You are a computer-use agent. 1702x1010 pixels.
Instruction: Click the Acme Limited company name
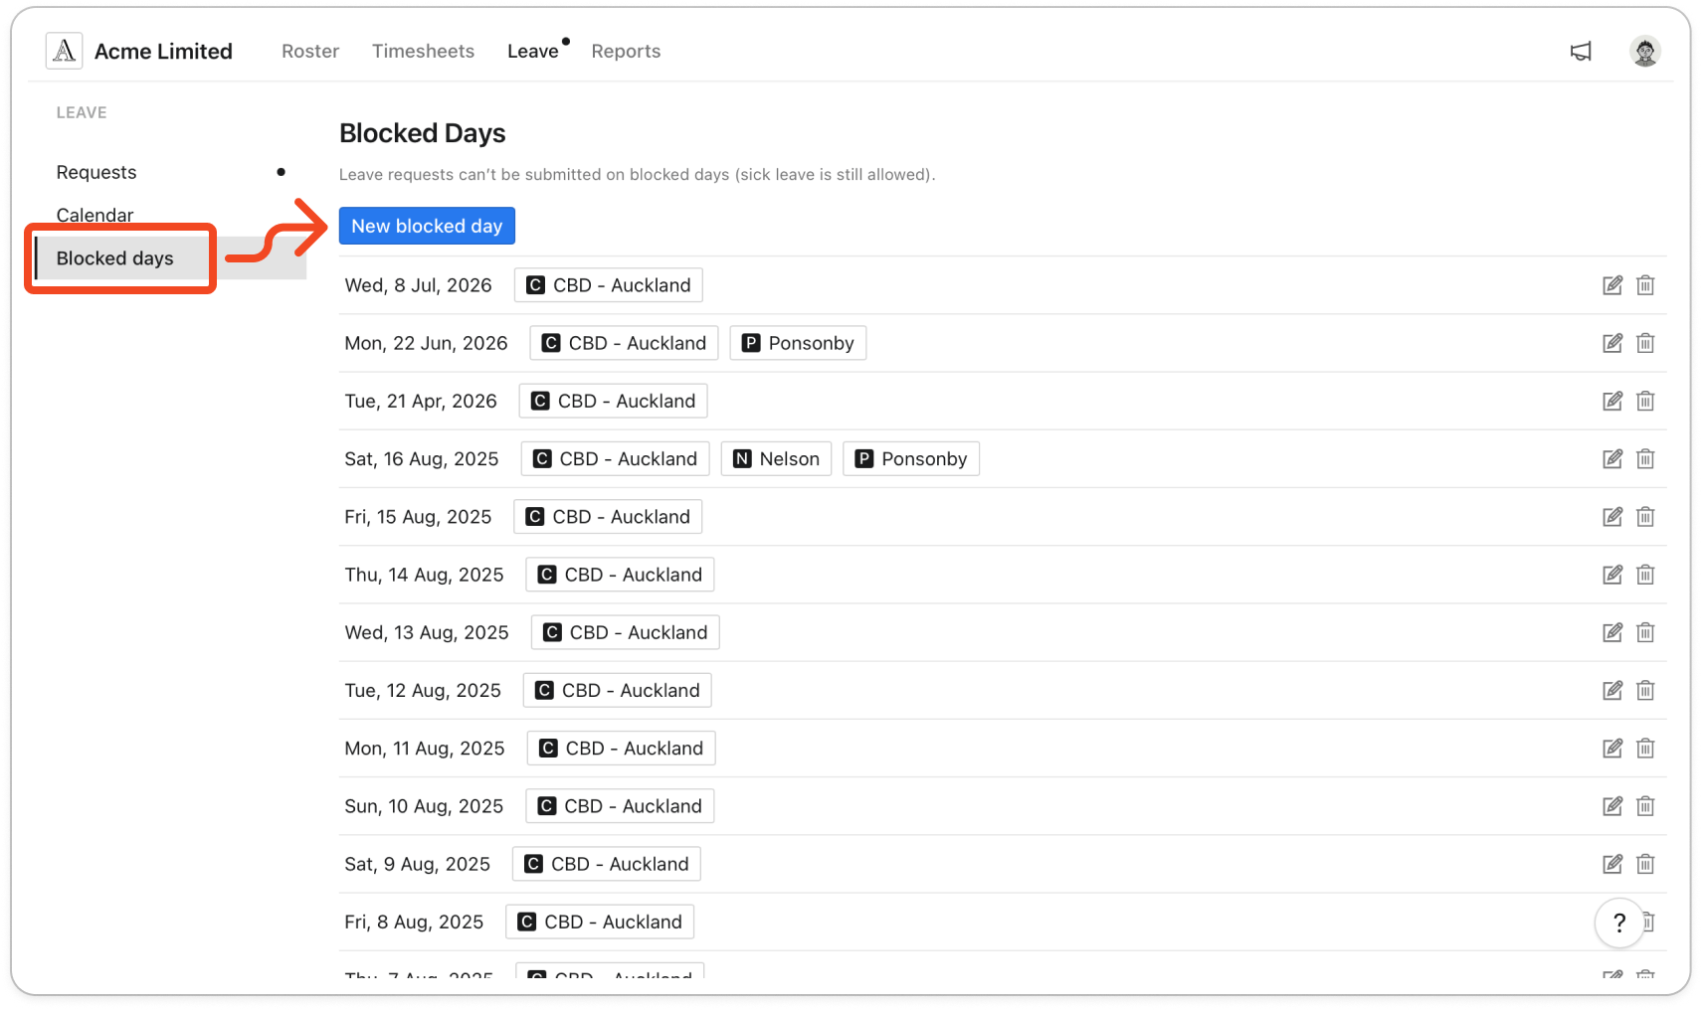pos(163,51)
